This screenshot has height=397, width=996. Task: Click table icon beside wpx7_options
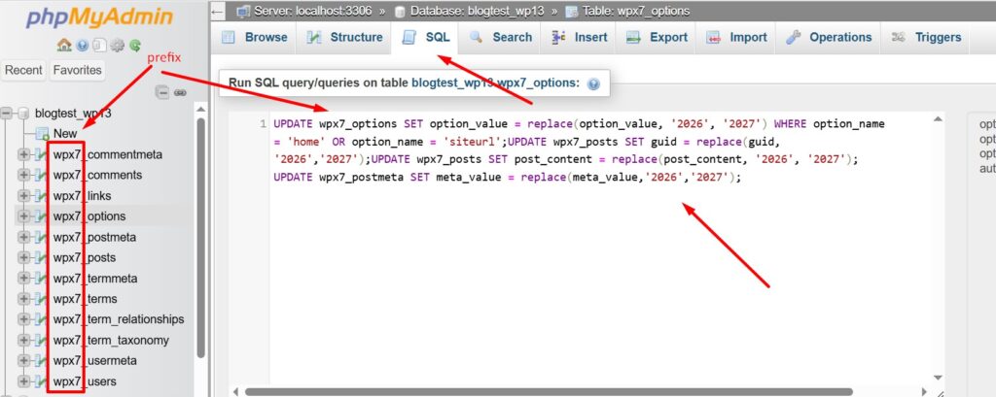tap(42, 216)
